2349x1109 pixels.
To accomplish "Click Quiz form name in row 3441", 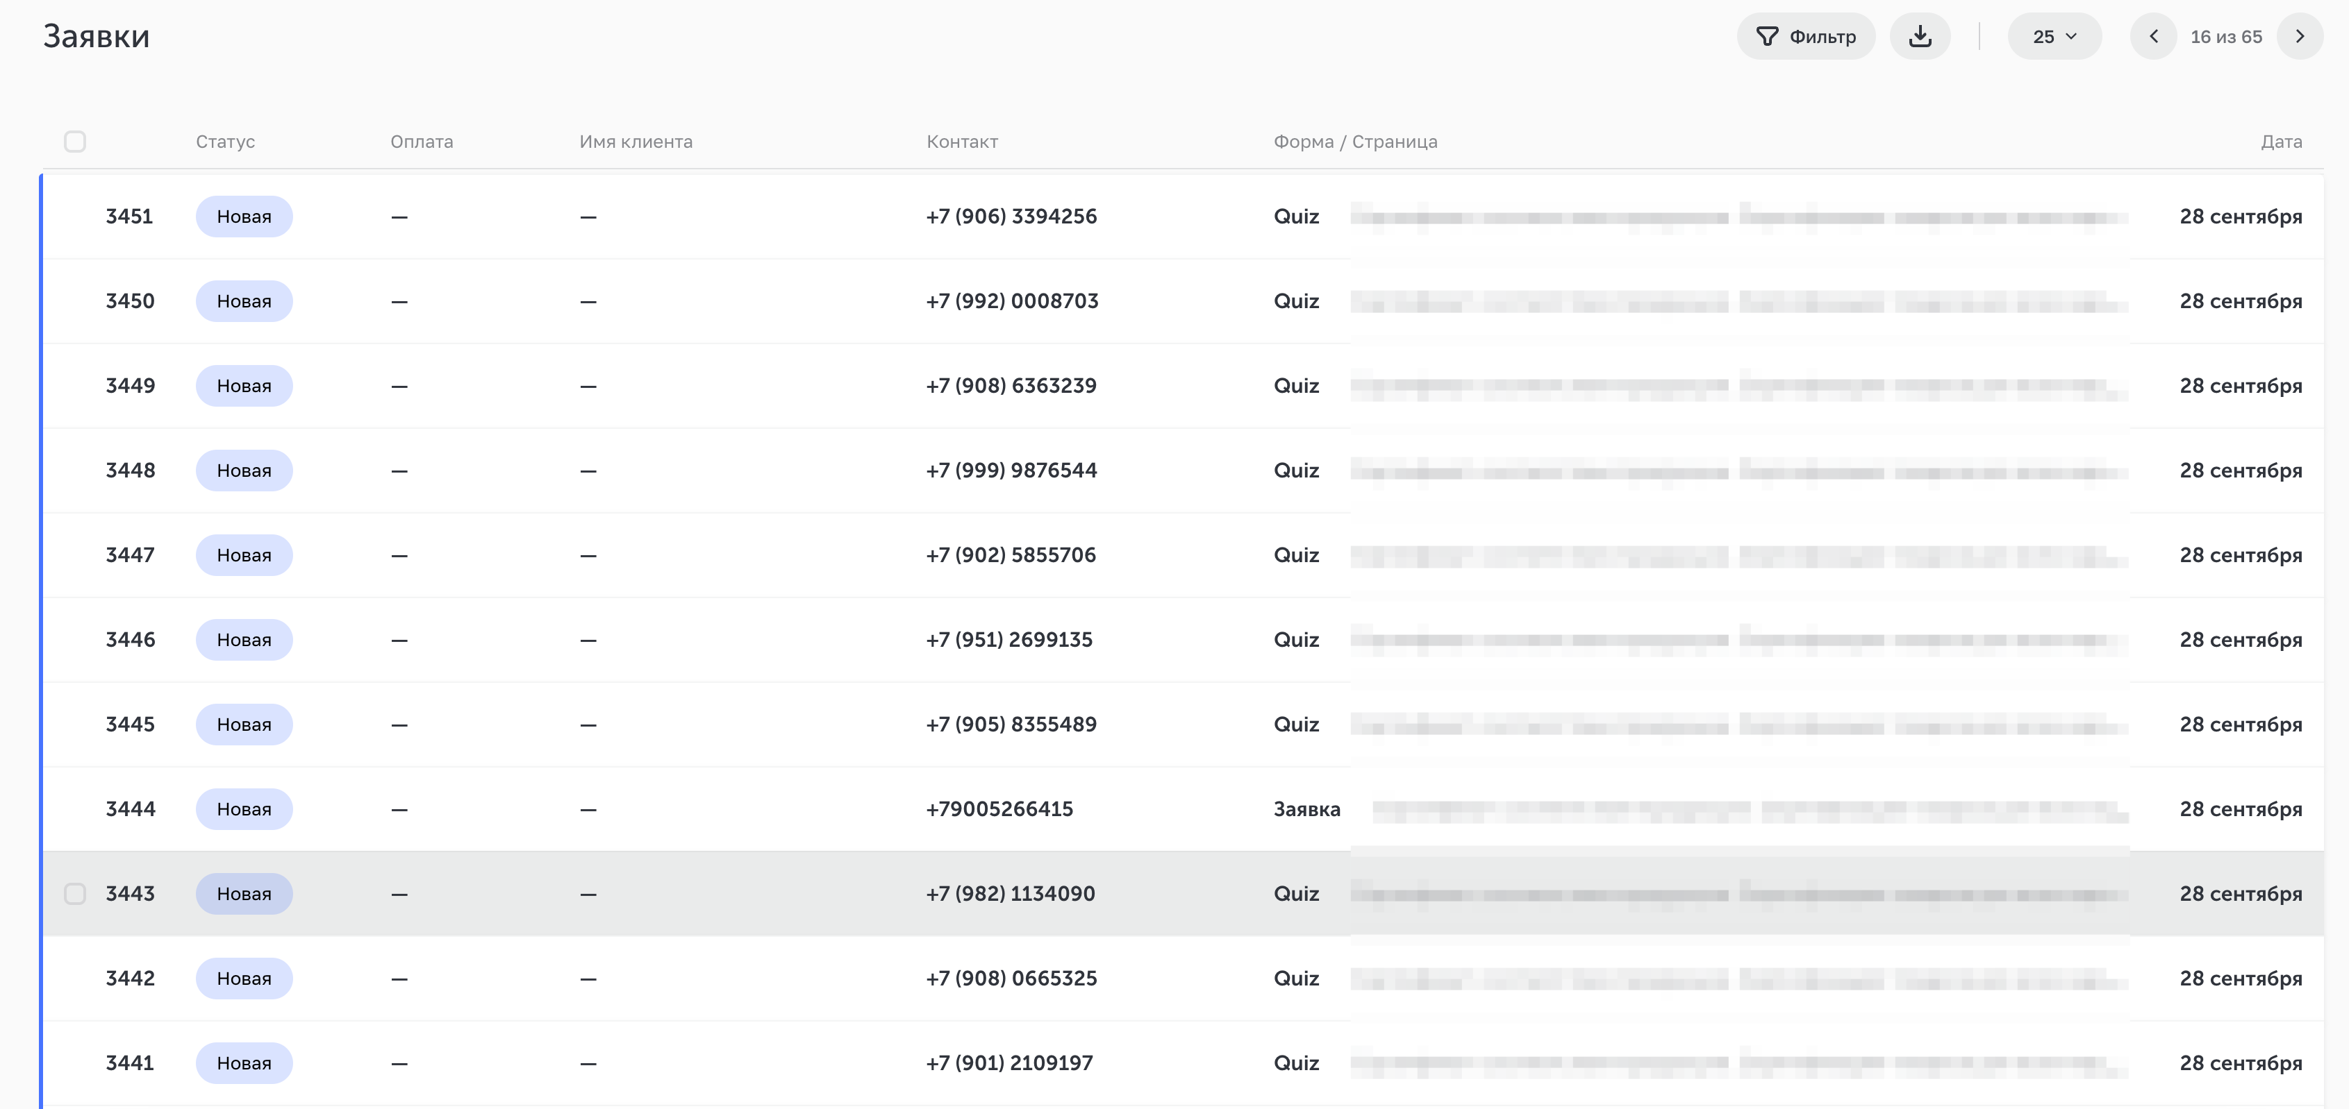I will coord(1296,1063).
